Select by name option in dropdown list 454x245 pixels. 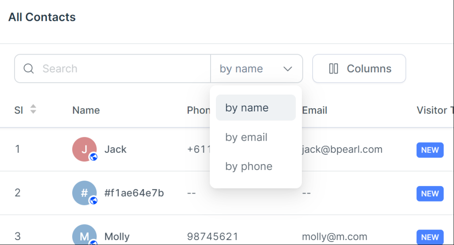click(256, 107)
